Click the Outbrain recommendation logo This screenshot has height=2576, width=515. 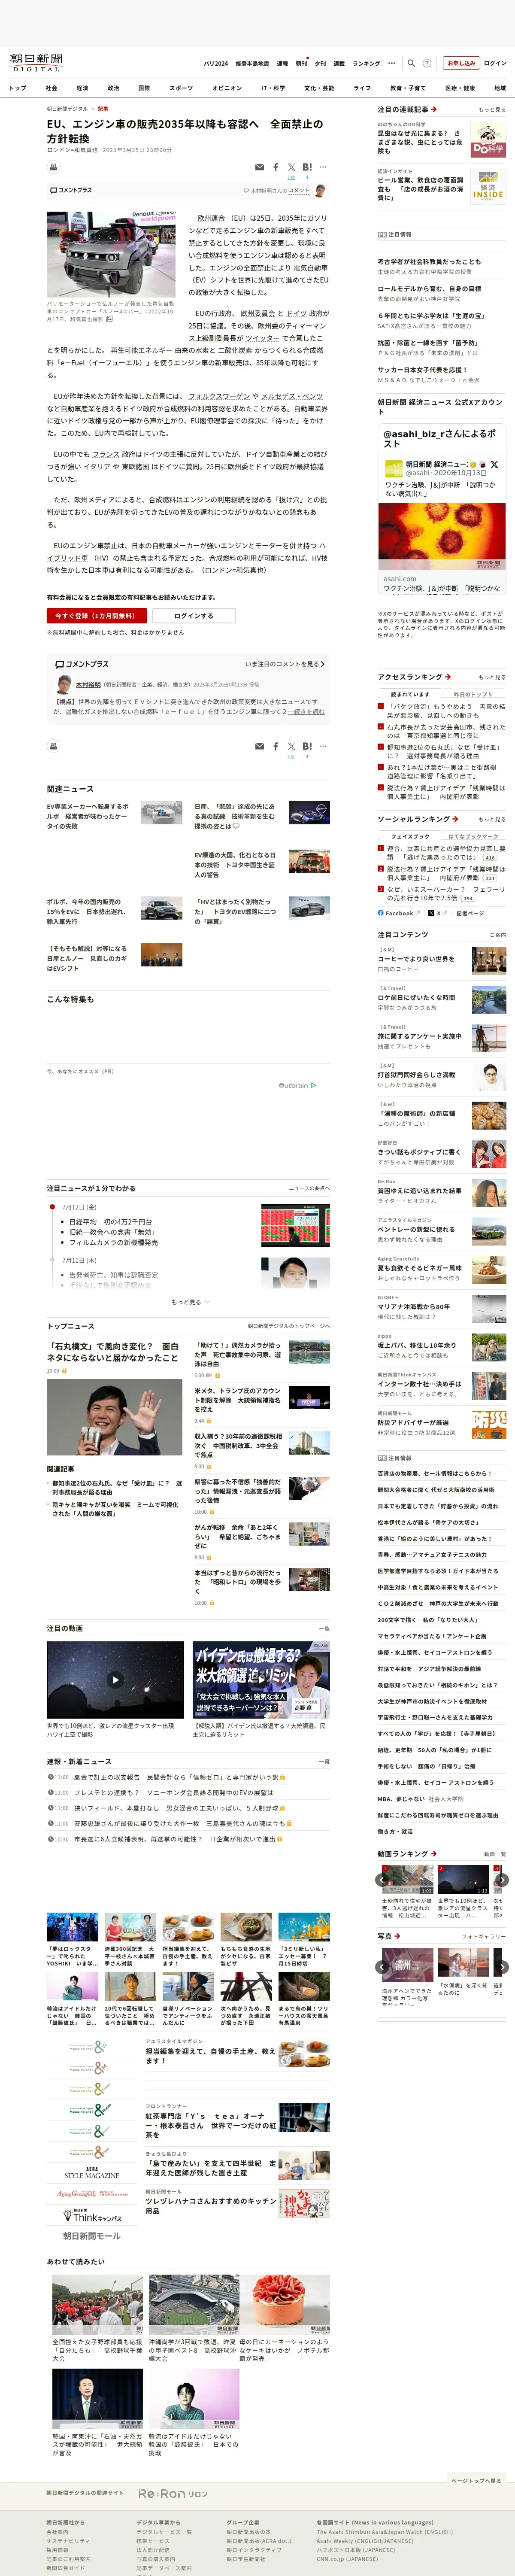[x=297, y=1085]
